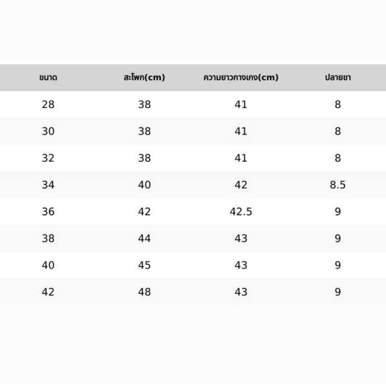This screenshot has height=386, width=386.
Task: Click the 8.5 leg opening value
Action: click(x=338, y=185)
